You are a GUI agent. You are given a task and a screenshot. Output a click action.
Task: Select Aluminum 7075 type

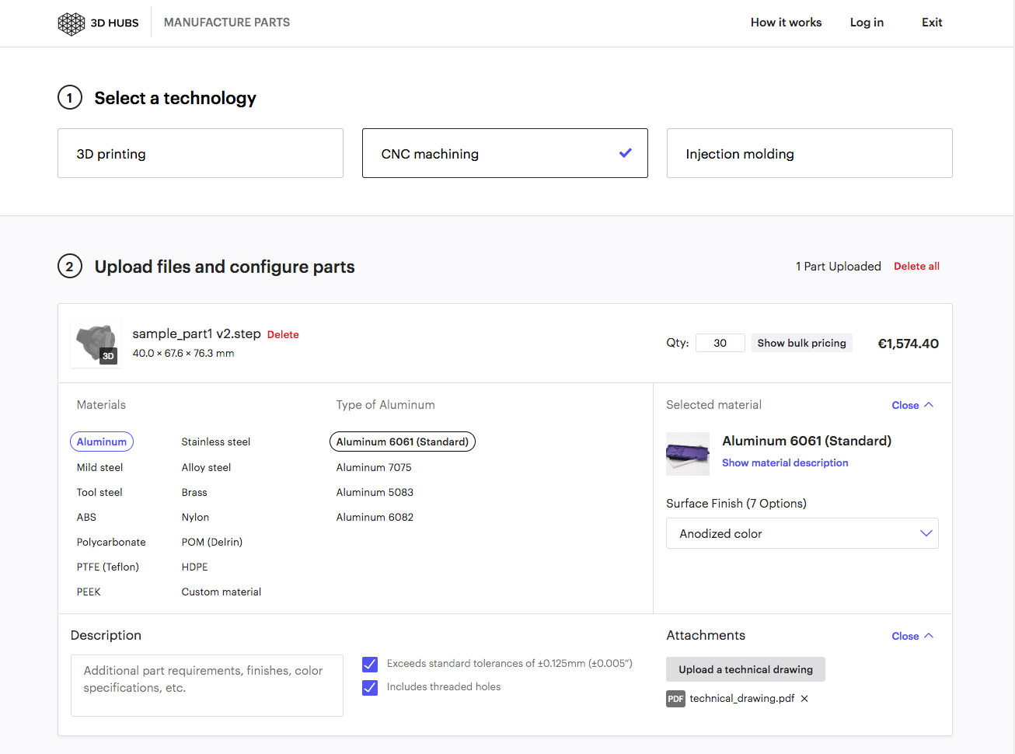pyautogui.click(x=374, y=467)
